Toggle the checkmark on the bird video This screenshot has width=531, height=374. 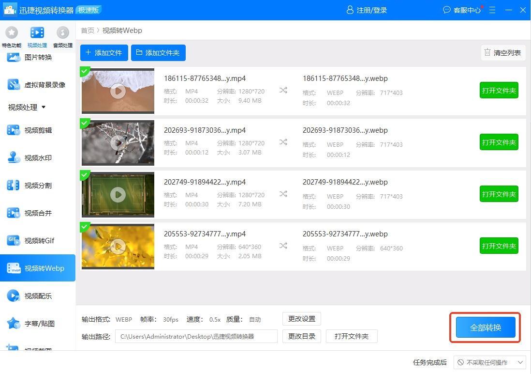click(85, 123)
